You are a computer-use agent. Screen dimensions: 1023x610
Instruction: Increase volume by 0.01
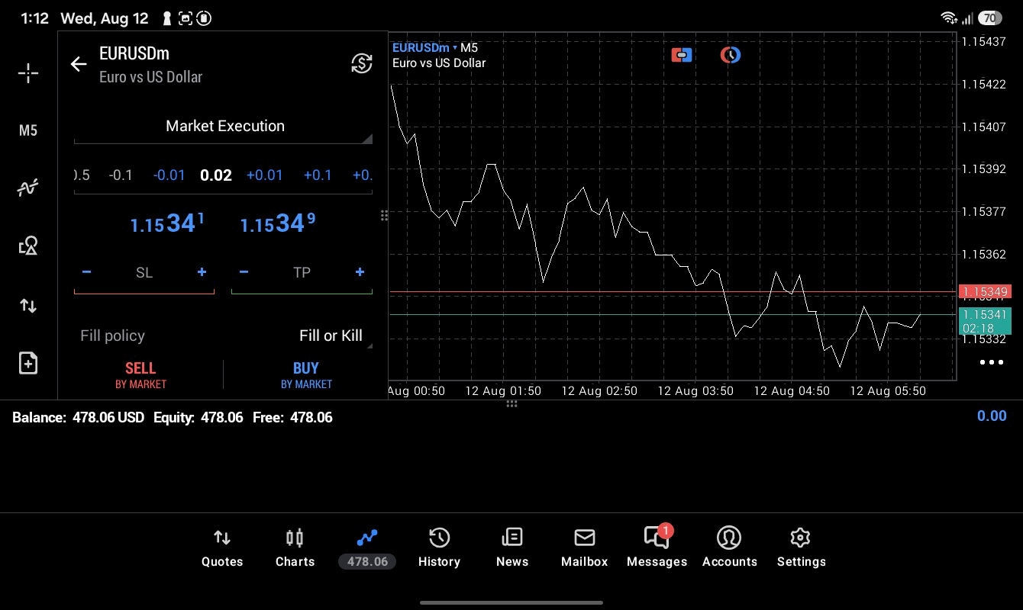point(264,175)
